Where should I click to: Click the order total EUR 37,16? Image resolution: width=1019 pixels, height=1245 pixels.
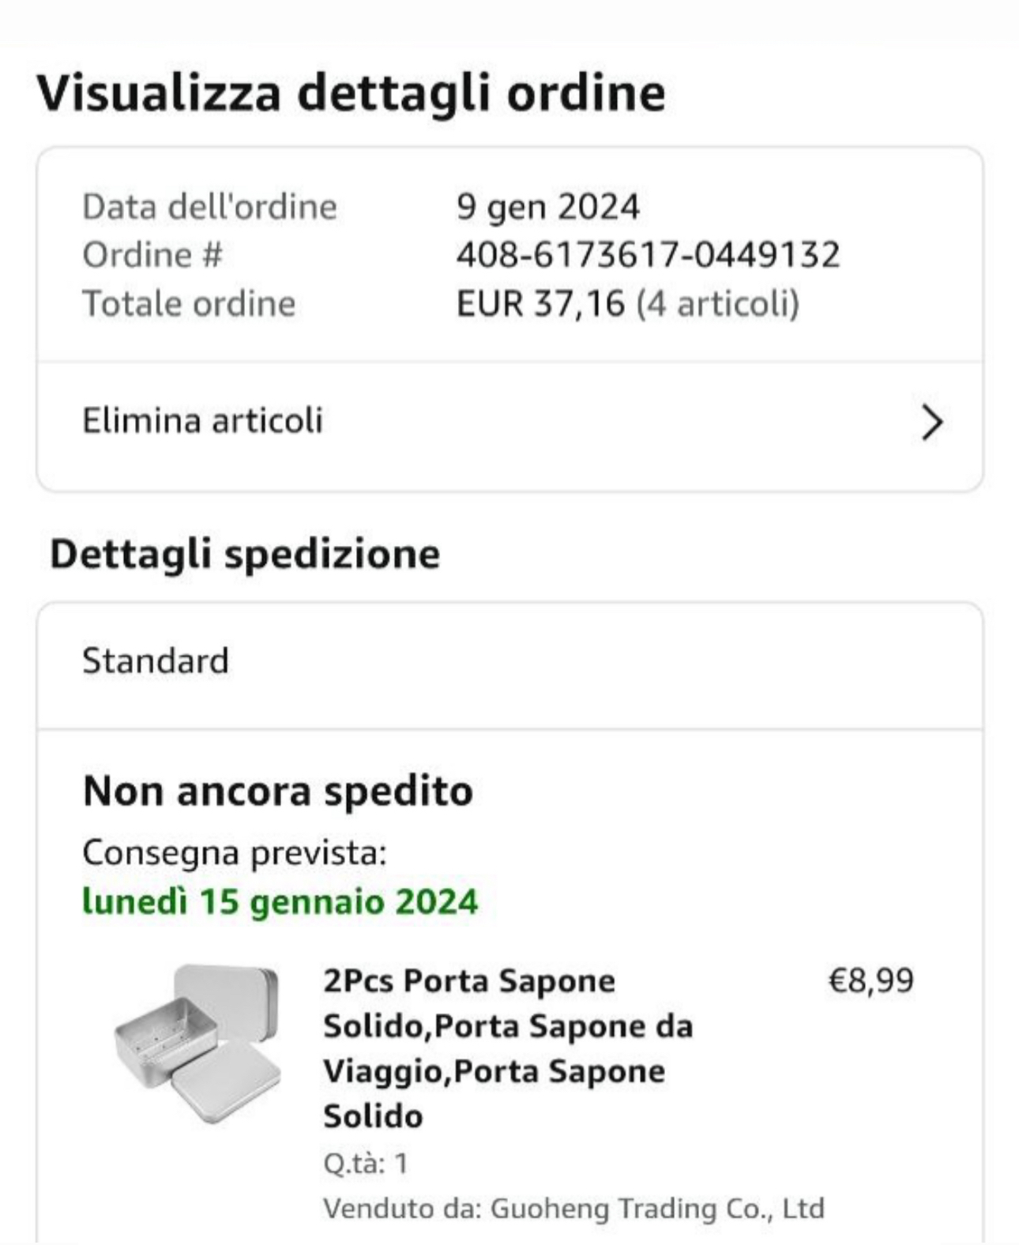(x=540, y=303)
